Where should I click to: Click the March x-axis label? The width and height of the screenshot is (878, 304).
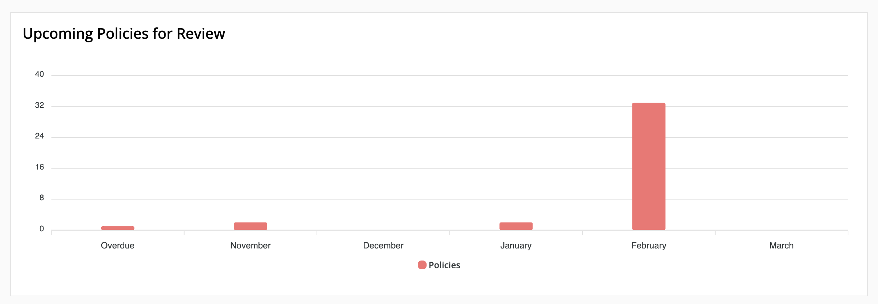coord(781,246)
